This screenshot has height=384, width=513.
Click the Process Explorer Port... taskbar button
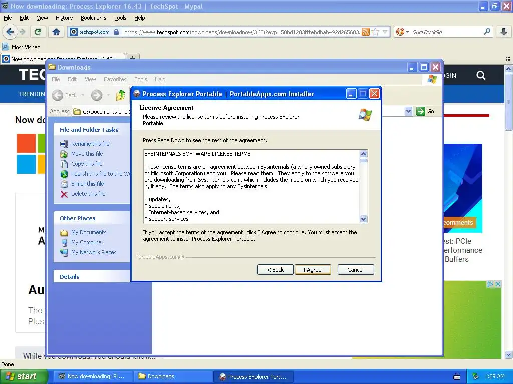pyautogui.click(x=252, y=376)
